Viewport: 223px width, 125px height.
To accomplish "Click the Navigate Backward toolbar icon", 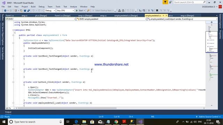I will (5, 11).
